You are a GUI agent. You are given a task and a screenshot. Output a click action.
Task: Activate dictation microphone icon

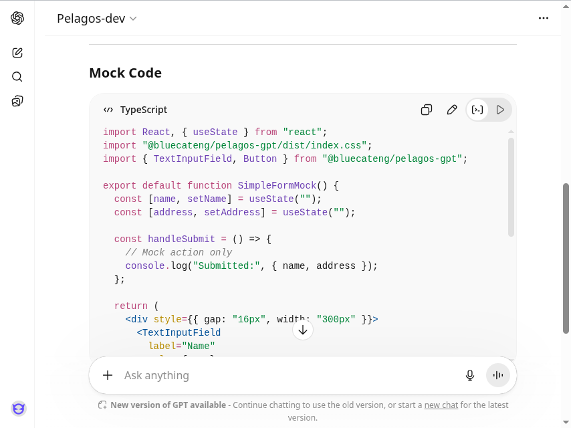(x=470, y=375)
